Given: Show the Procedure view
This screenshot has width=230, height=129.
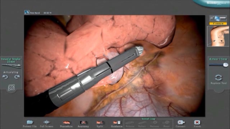Looking at the screenshot, I should tap(66, 124).
